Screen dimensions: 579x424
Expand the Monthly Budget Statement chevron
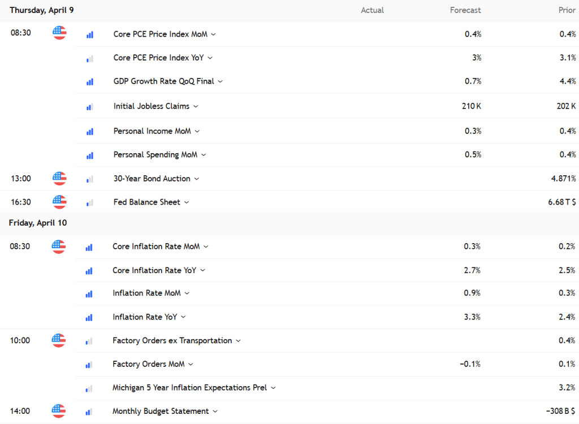[215, 412]
